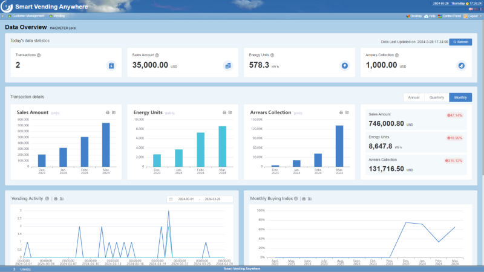
Task: Print the Vending Activity chart
Action: pos(56,199)
